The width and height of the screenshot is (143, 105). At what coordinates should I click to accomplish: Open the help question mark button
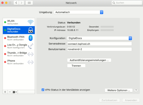pos(136,90)
